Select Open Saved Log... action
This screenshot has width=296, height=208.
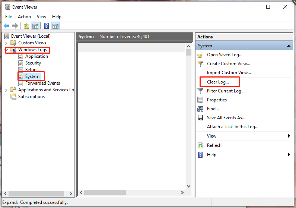(x=225, y=55)
